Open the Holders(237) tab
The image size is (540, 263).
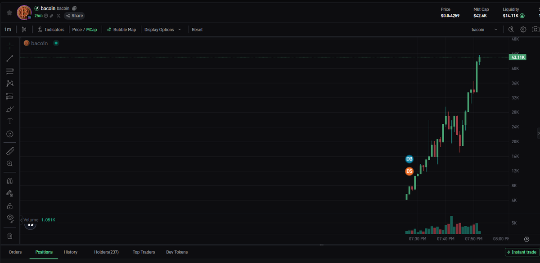coord(106,252)
